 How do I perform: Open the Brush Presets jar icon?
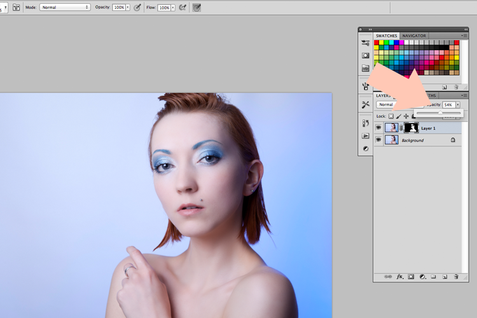(x=365, y=86)
